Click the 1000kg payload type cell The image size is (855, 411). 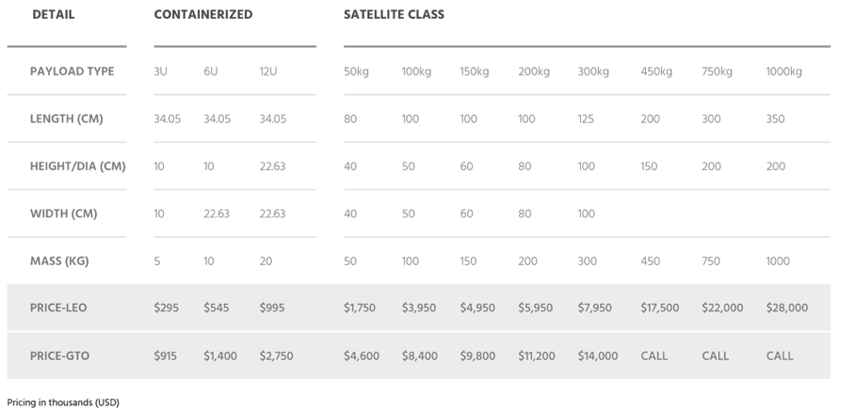coord(783,71)
